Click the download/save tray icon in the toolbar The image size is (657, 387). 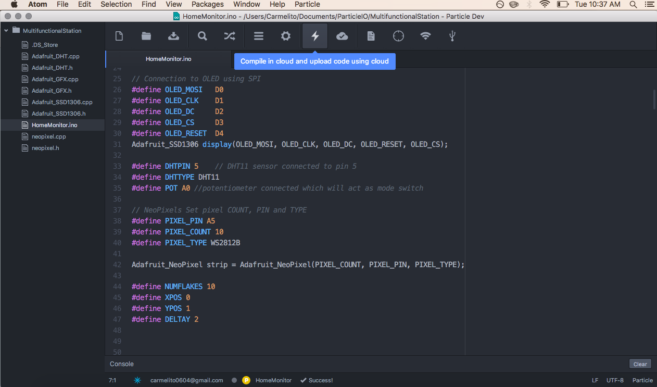[x=173, y=36]
